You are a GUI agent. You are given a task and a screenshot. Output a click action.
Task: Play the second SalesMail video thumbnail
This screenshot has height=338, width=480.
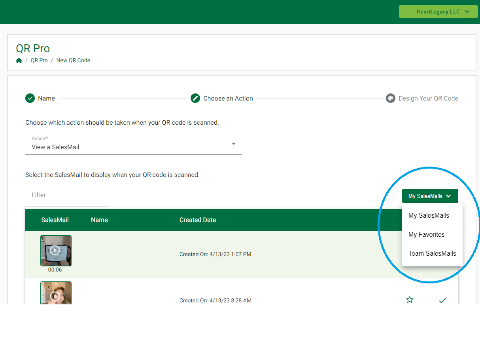click(x=56, y=294)
